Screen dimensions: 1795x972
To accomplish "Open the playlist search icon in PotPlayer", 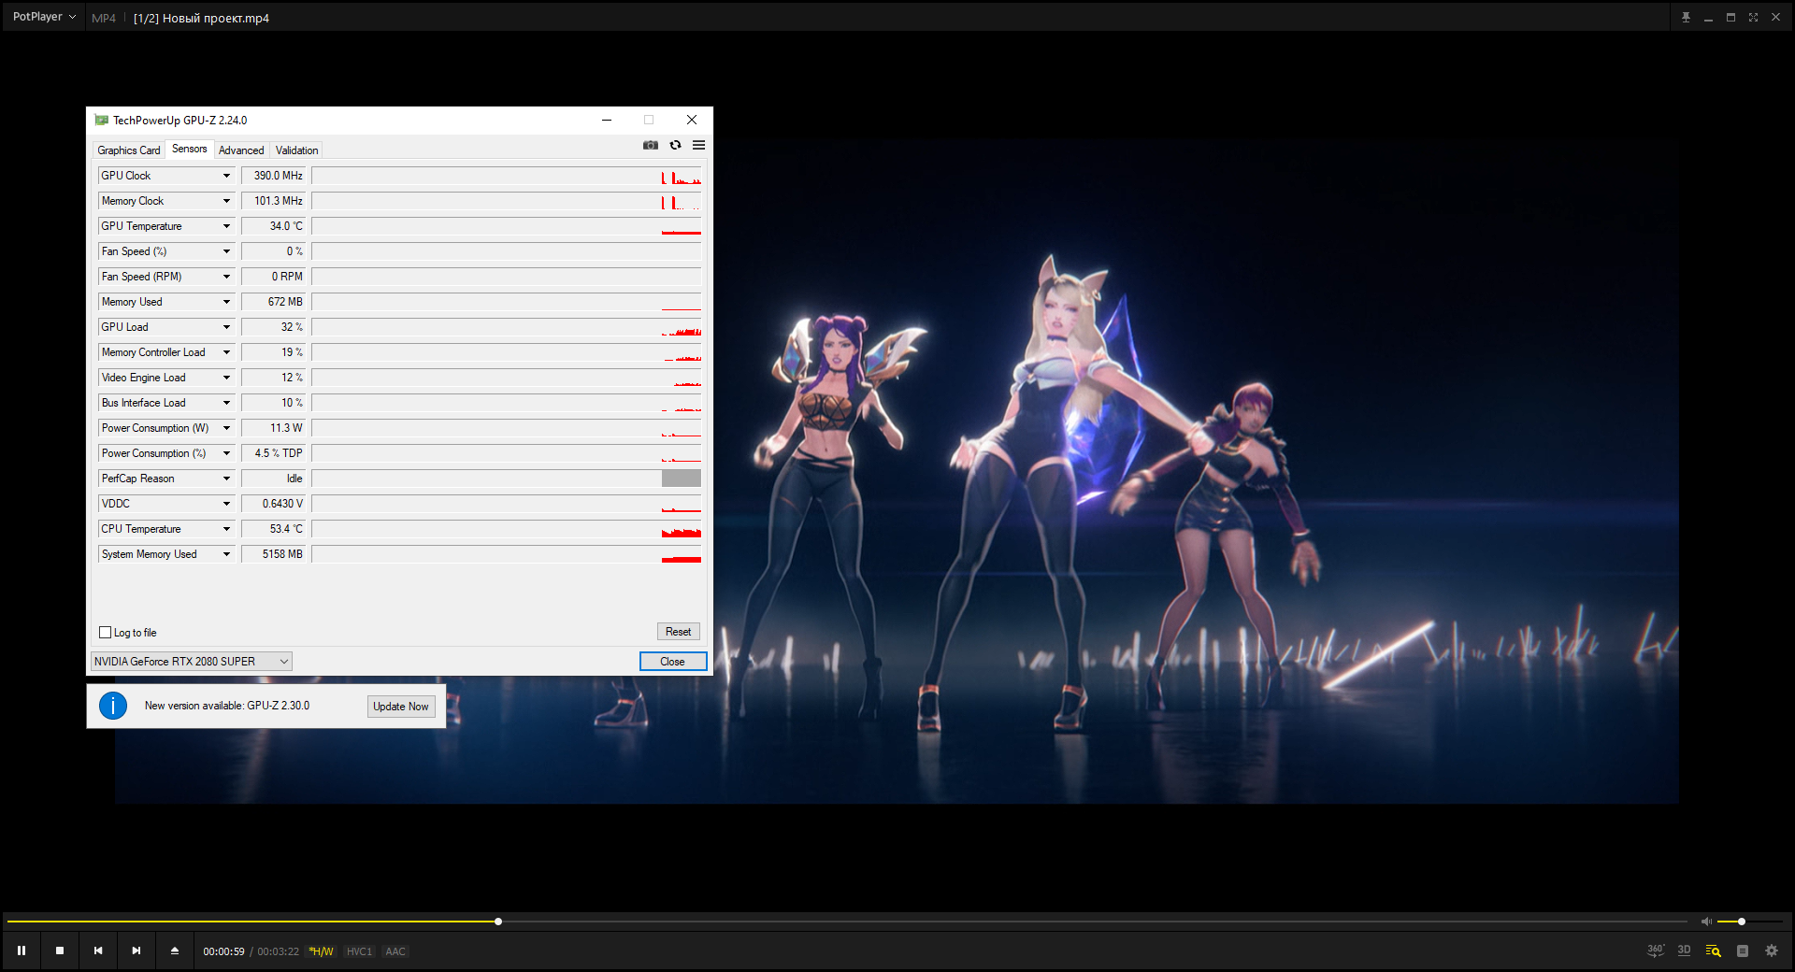I will coord(1714,951).
